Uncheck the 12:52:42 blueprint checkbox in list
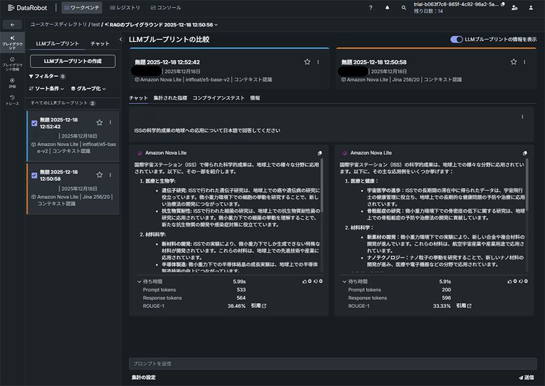545x386 pixels. [34, 123]
